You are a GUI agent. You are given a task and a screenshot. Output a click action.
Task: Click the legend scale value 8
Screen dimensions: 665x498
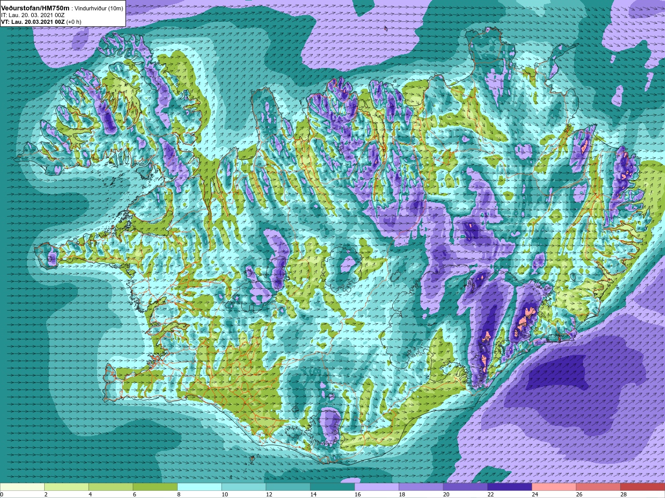click(x=179, y=494)
